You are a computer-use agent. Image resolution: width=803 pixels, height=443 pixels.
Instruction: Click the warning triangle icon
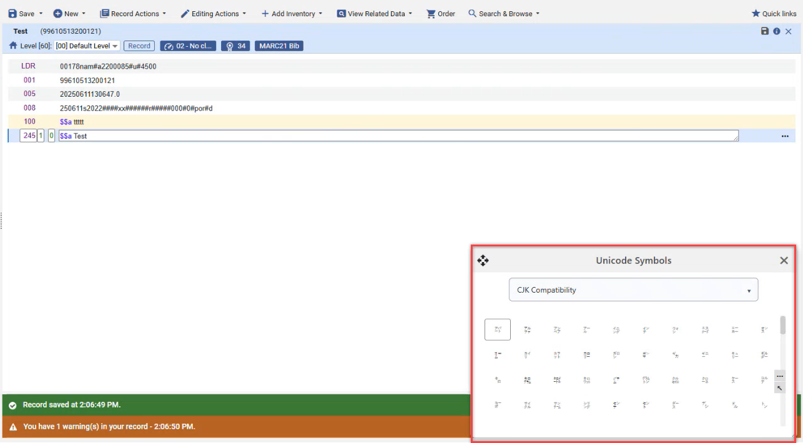click(x=12, y=427)
